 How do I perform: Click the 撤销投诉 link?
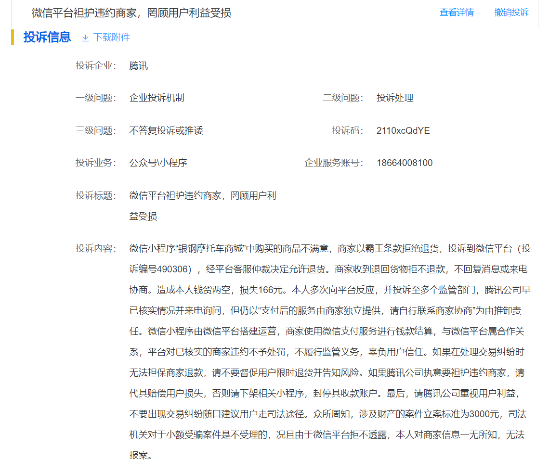(x=511, y=13)
